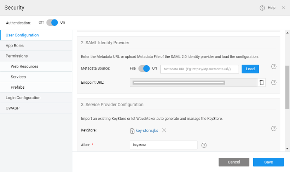This screenshot has height=172, width=290.
Task: Go to Login Configuration
Action: tap(23, 98)
